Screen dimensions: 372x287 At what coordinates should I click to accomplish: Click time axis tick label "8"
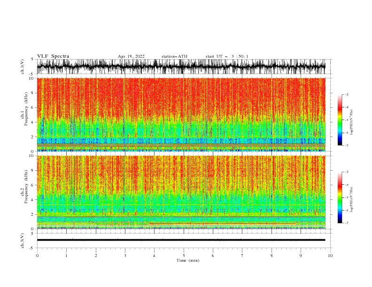(x=271, y=256)
